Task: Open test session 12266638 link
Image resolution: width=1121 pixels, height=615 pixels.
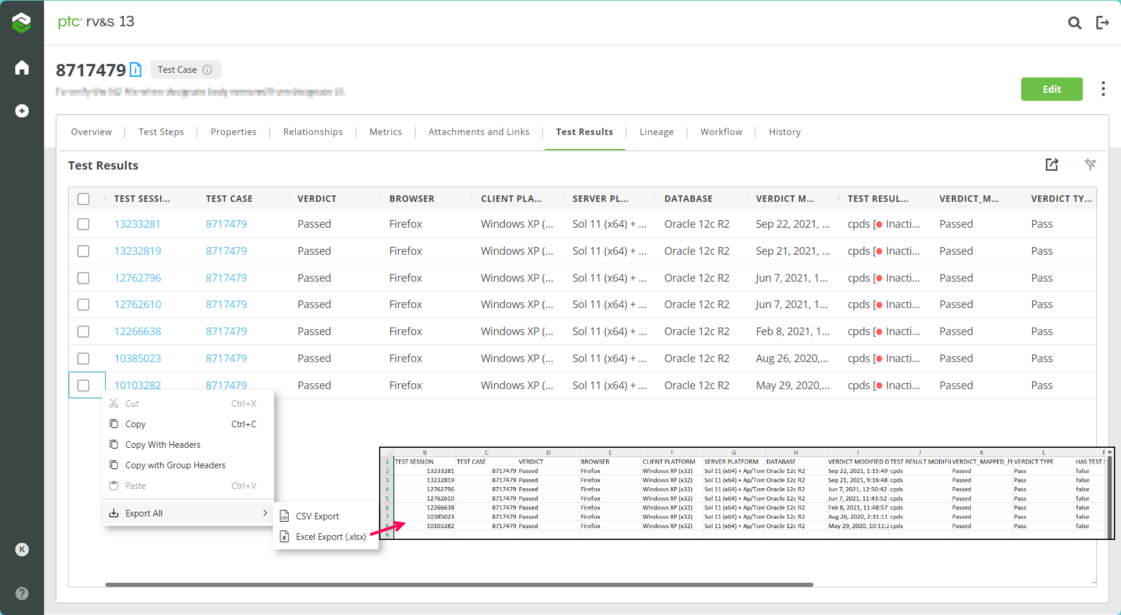Action: point(137,331)
